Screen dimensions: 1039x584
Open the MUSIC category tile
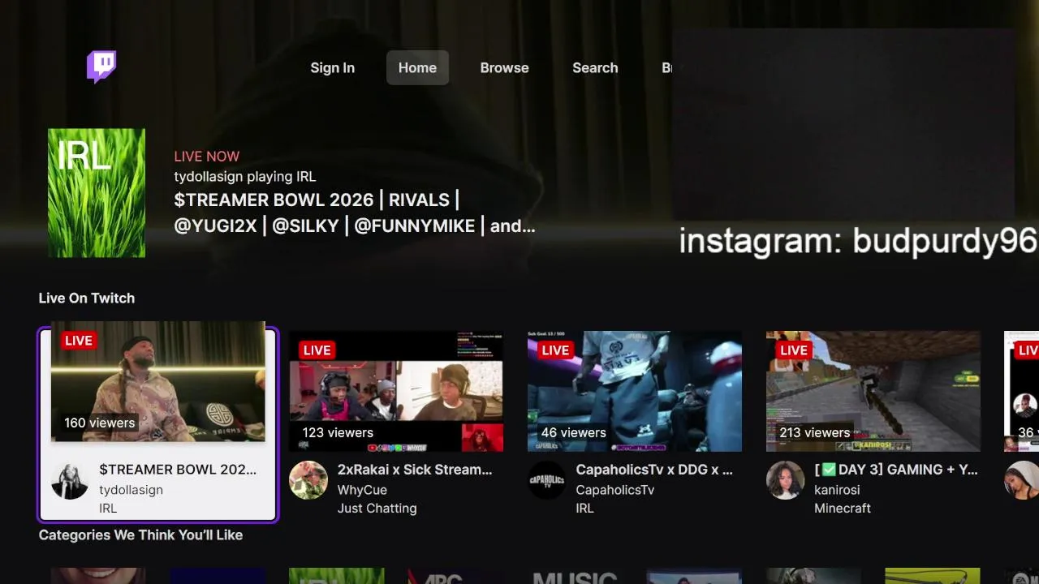575,576
